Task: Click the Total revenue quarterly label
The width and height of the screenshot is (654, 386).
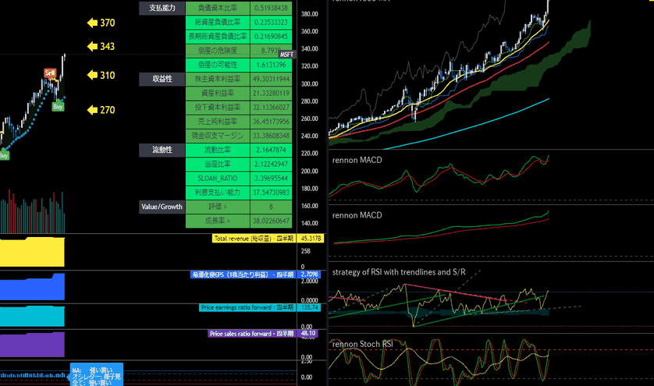Action: 254,238
